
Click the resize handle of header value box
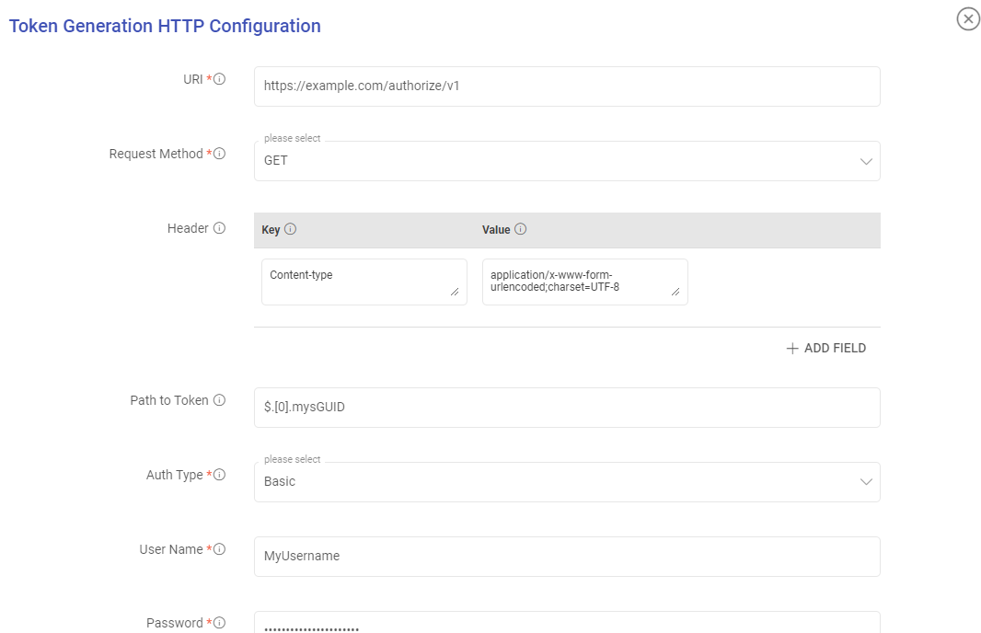click(x=675, y=292)
